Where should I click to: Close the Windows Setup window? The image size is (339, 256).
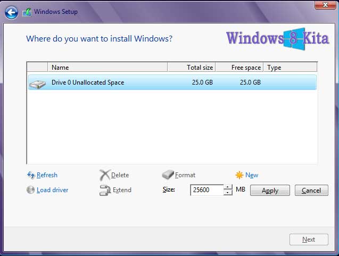tap(325, 5)
